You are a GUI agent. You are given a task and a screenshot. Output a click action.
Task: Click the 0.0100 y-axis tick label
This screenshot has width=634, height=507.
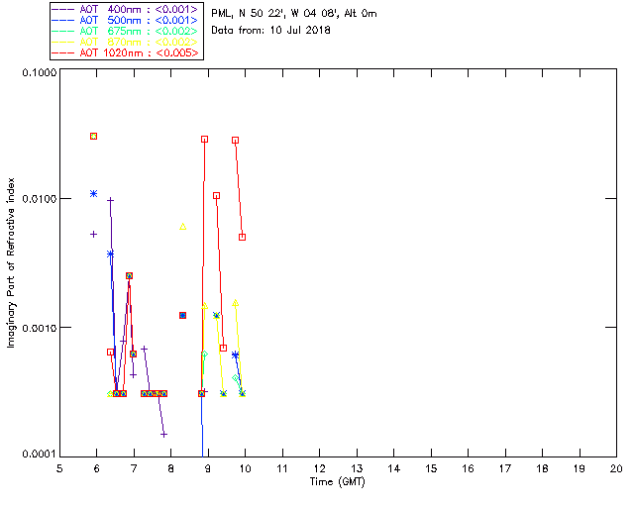40,199
